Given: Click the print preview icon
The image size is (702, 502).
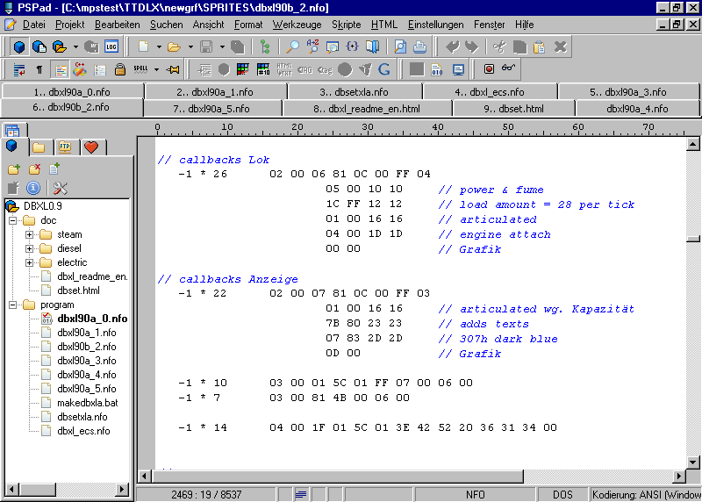Looking at the screenshot, I should click(400, 47).
